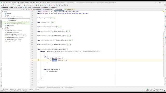Select proguard-rules.pro file
The width and height of the screenshot is (166, 93).
click(x=16, y=36)
